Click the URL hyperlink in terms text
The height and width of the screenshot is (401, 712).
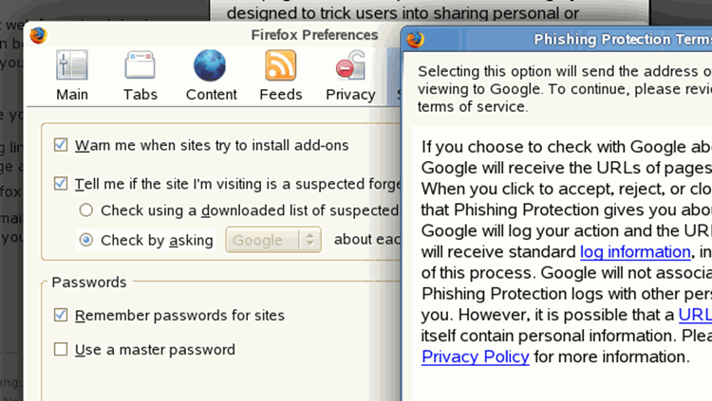[x=695, y=315]
